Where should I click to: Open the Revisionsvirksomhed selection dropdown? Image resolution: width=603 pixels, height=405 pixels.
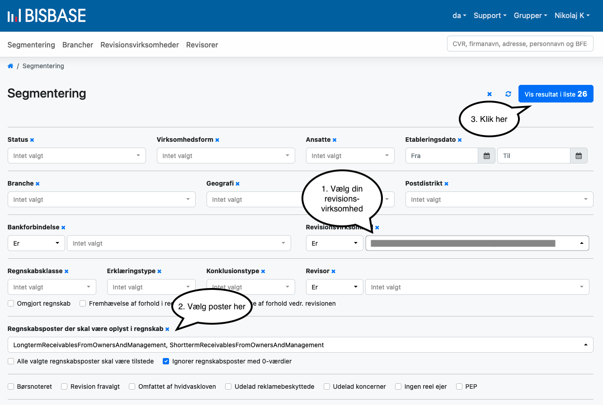coord(477,243)
